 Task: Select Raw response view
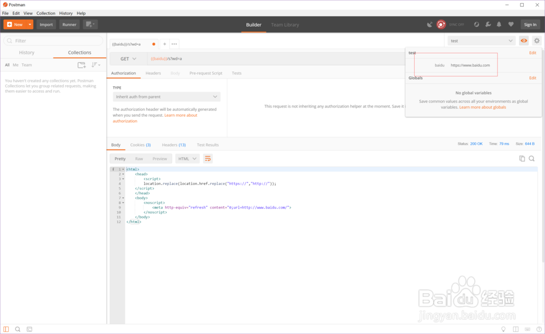pyautogui.click(x=139, y=159)
